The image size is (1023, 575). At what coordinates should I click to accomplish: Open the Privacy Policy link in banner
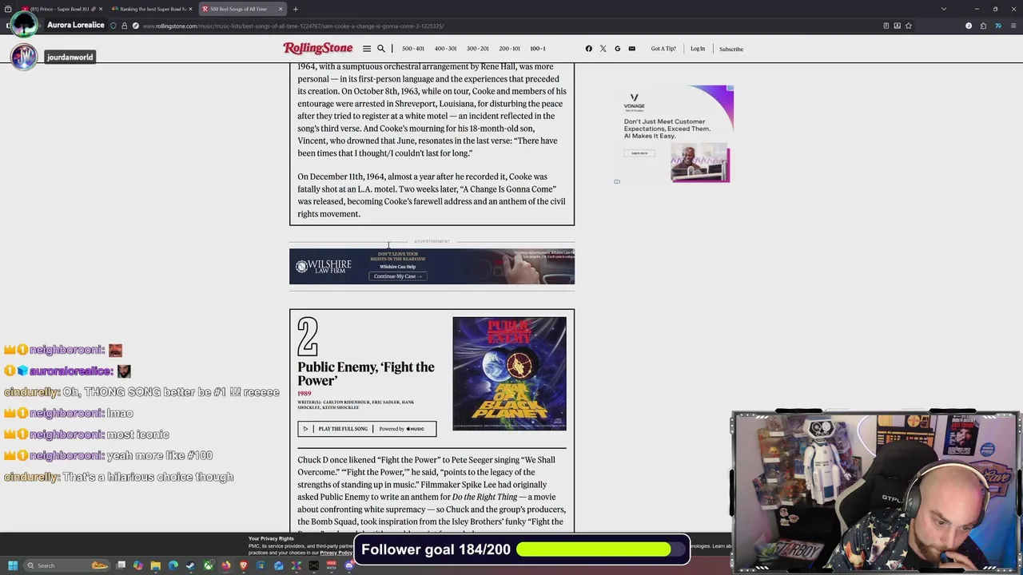click(x=336, y=553)
